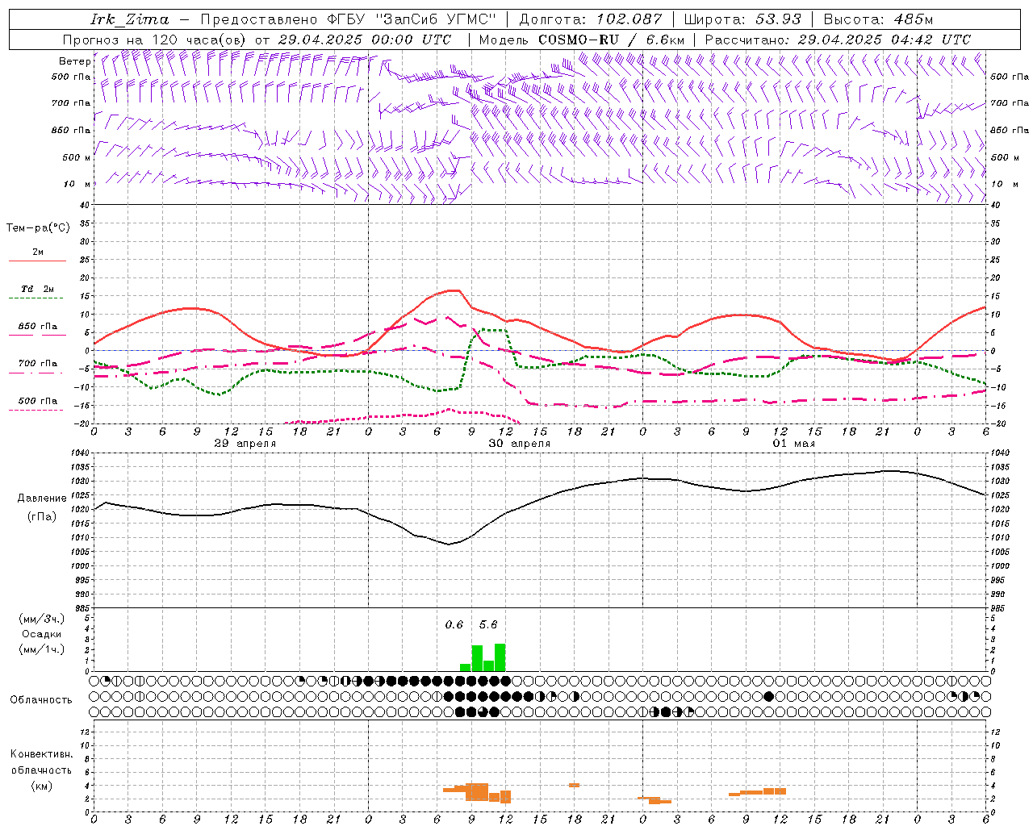
Task: Click the date label 01 мая
Action: point(794,444)
